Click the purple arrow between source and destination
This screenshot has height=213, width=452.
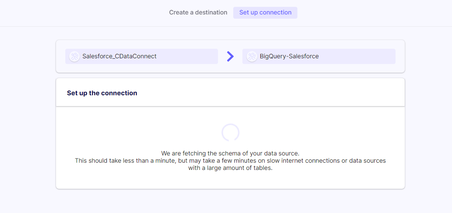point(230,56)
